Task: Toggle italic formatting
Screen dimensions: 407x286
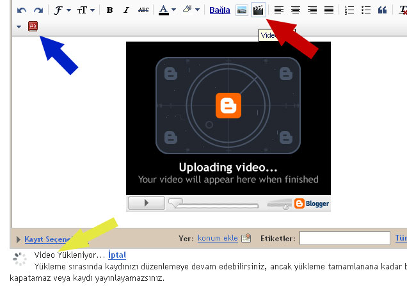Action: (x=126, y=10)
